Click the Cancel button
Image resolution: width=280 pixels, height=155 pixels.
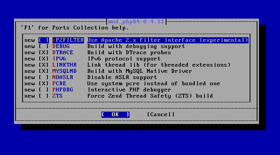tap(161, 115)
